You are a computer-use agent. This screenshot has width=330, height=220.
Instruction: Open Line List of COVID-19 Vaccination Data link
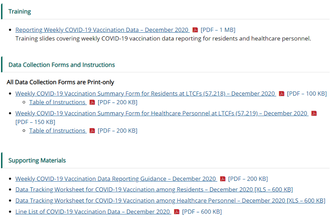pos(93,212)
